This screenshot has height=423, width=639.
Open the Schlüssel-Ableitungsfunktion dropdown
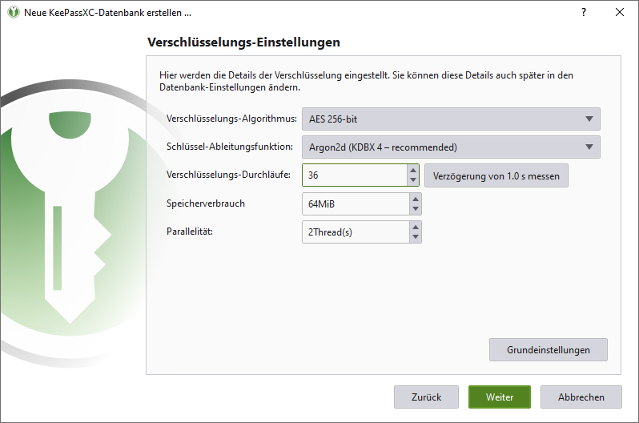point(451,147)
